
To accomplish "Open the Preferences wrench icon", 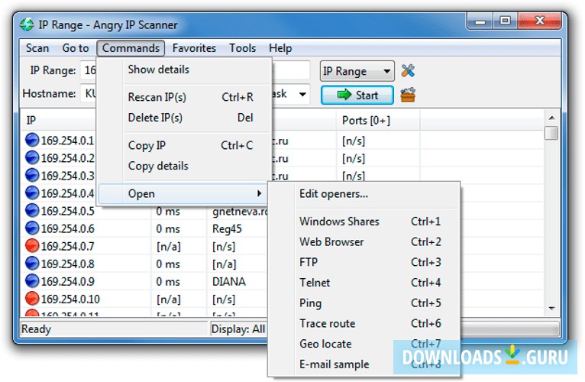I will [x=408, y=70].
